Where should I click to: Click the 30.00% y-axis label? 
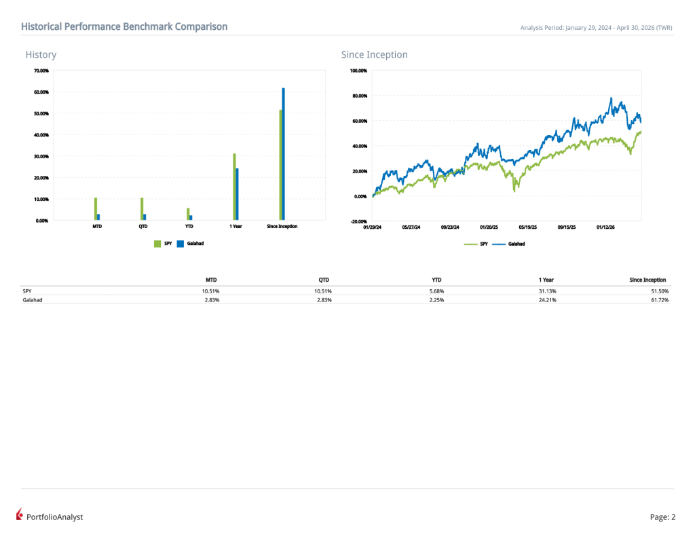[x=41, y=157]
